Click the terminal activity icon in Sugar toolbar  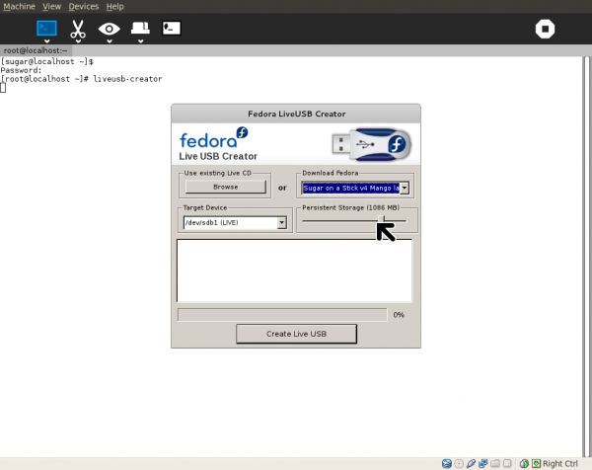point(46,29)
